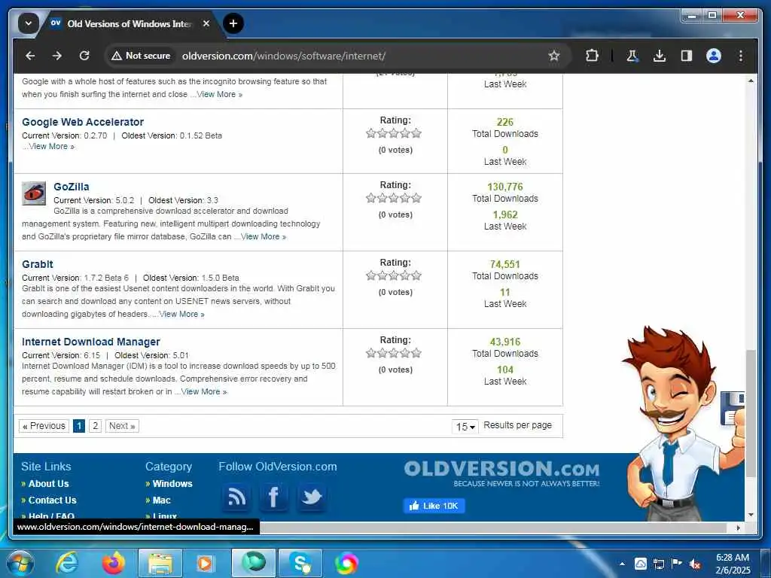Rate Internet Download Manager with stars
This screenshot has height=578, width=771.
pos(394,353)
